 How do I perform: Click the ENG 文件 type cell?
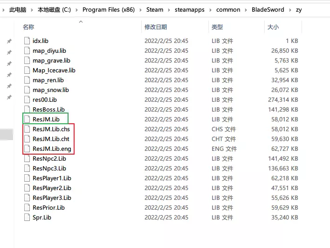(224, 149)
